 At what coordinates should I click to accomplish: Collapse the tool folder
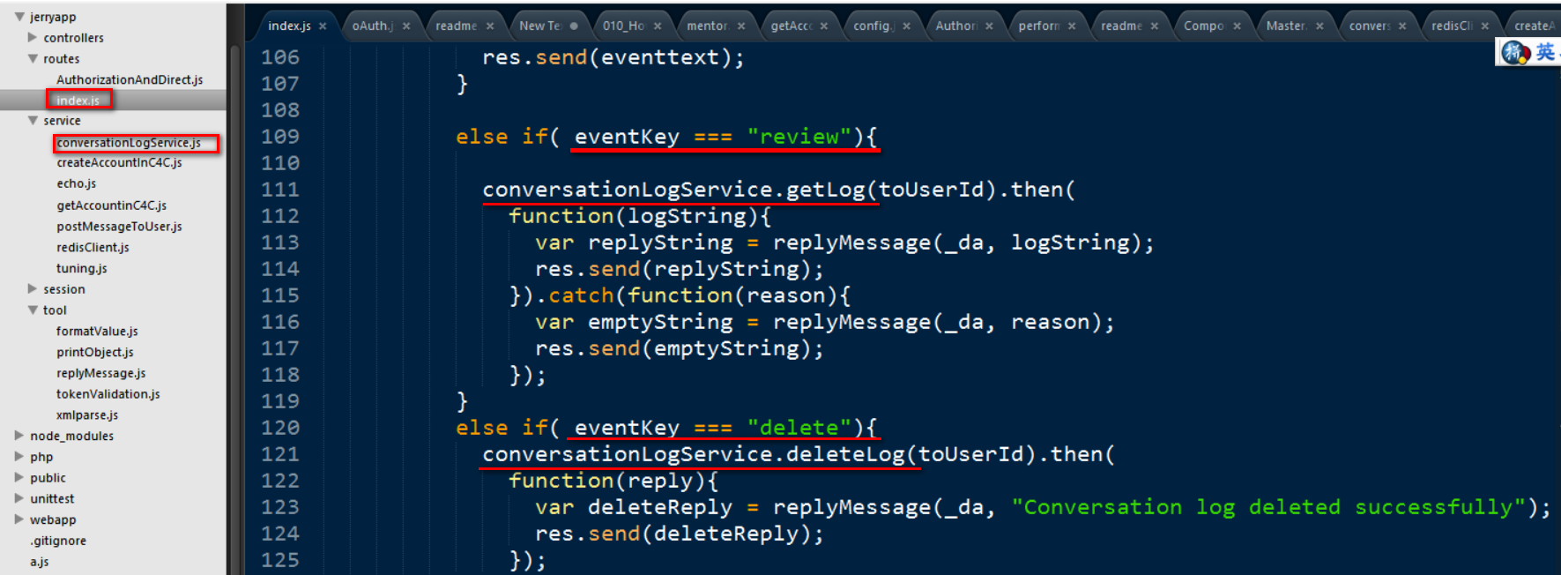pyautogui.click(x=33, y=310)
